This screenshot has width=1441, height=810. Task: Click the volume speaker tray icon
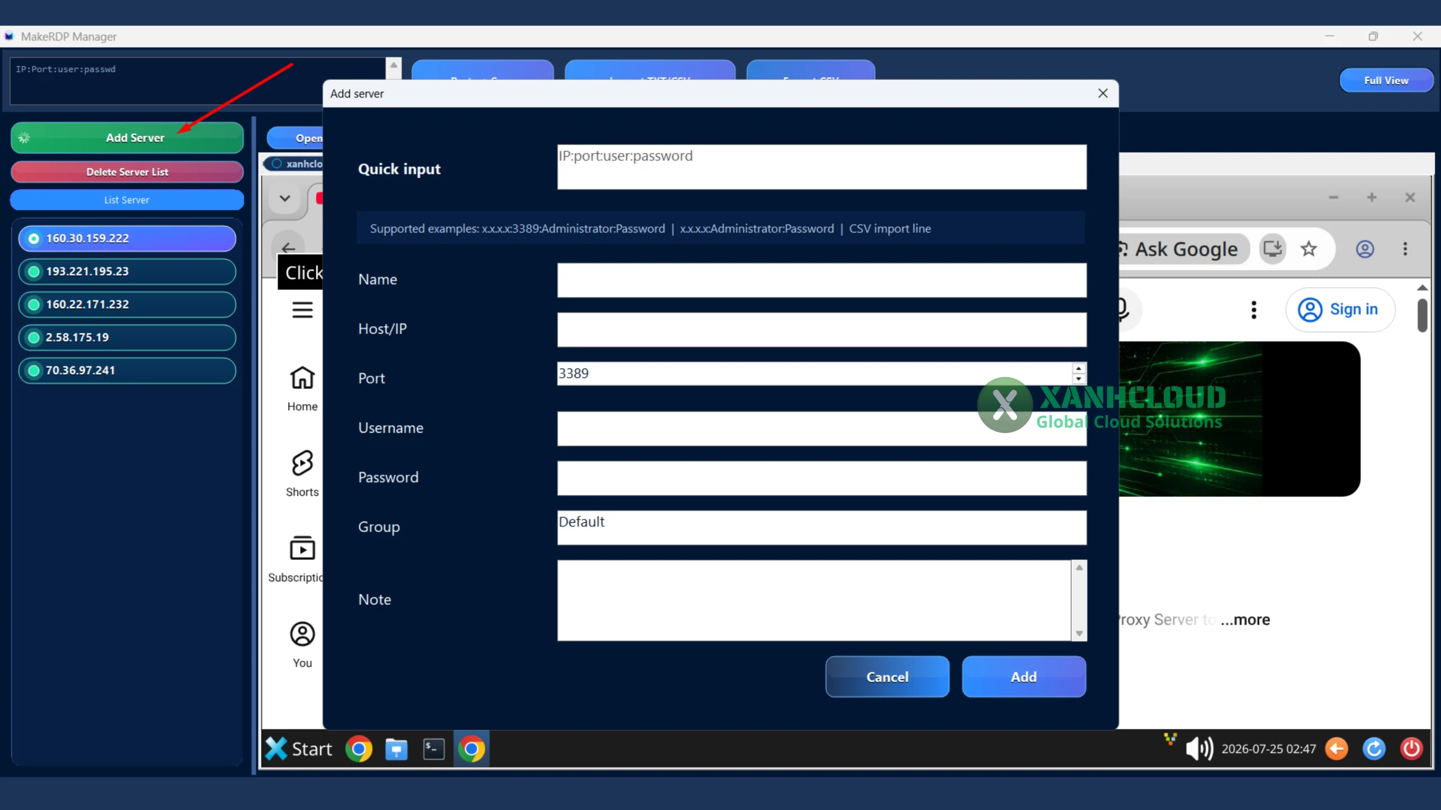pyautogui.click(x=1198, y=749)
